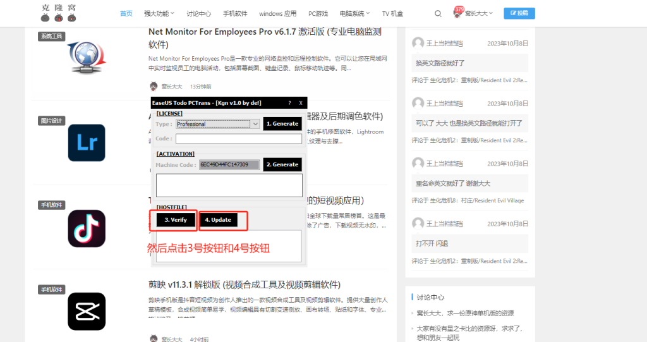
Task: Click the Machine Code field
Action: [x=229, y=164]
